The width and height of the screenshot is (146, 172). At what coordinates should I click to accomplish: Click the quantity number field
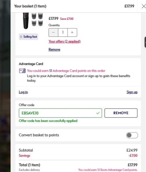point(63,32)
